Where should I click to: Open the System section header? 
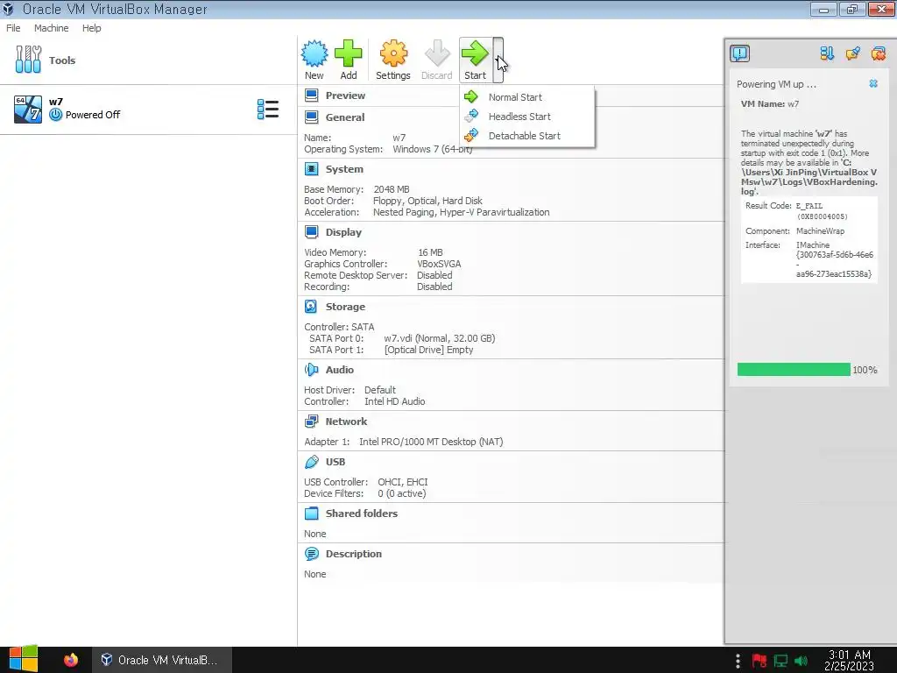click(344, 169)
